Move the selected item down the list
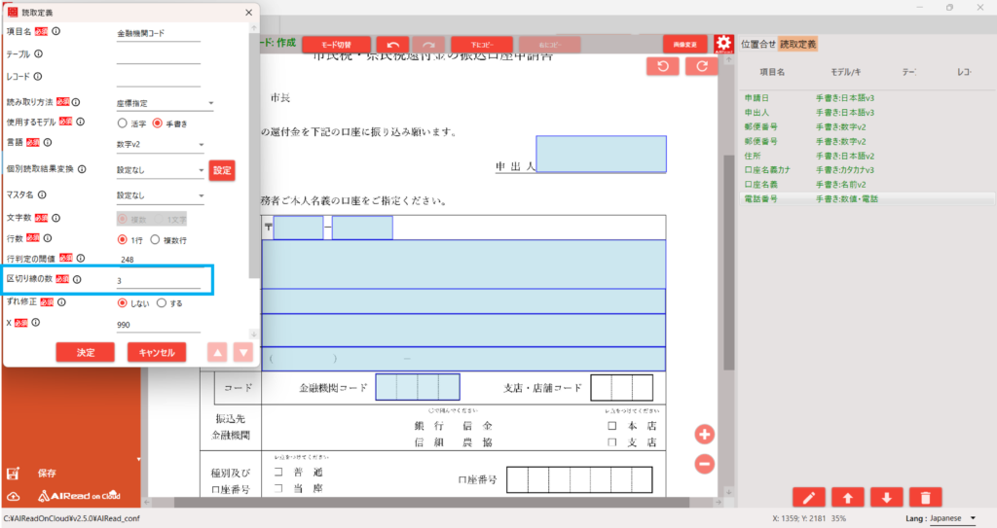 point(886,498)
